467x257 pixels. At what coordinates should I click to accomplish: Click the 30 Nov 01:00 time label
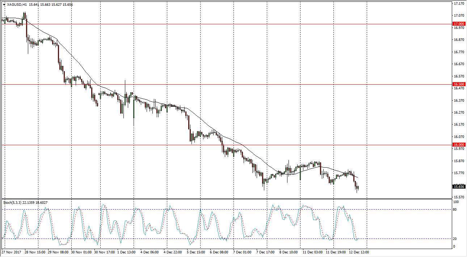point(80,252)
